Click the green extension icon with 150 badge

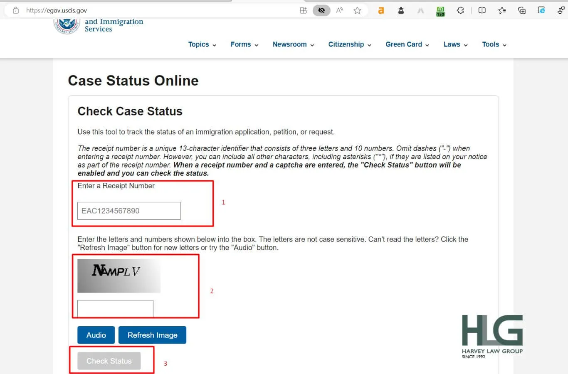[440, 11]
